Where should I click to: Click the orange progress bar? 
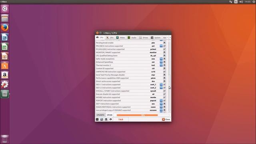[x=143, y=115]
